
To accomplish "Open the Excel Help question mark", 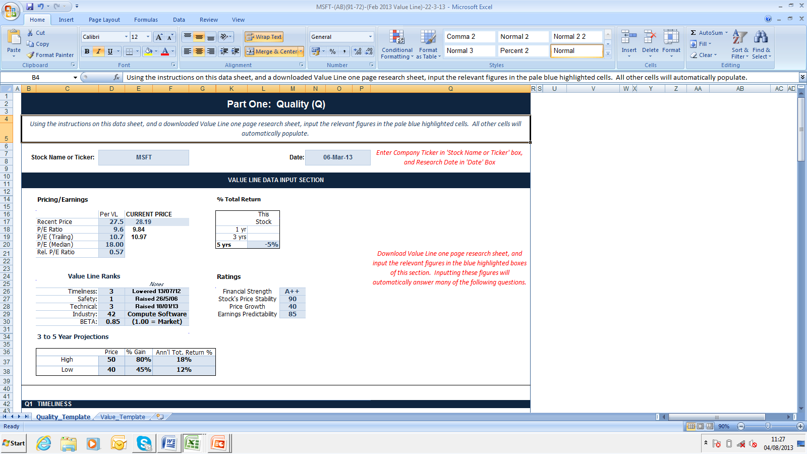I will (x=768, y=19).
